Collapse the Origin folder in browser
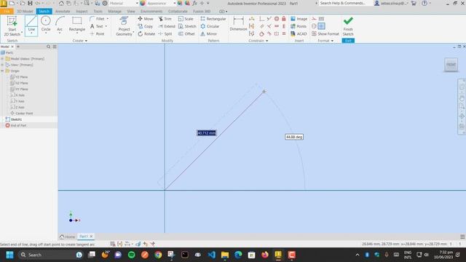The image size is (466, 262). [x=2, y=71]
